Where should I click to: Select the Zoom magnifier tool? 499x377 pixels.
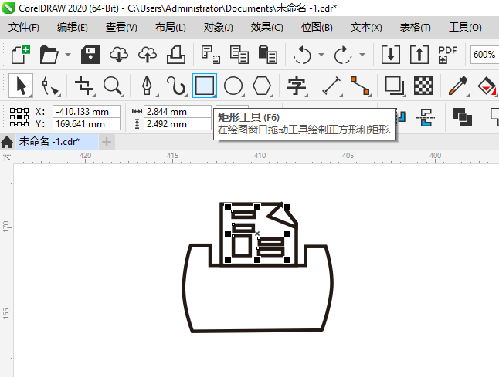(x=113, y=86)
